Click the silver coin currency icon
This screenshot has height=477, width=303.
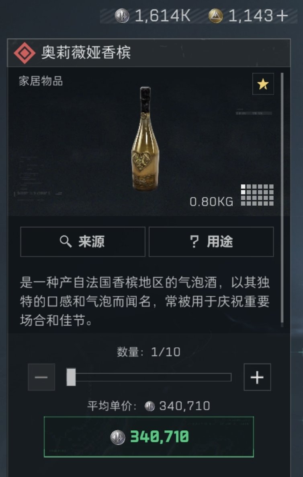122,16
